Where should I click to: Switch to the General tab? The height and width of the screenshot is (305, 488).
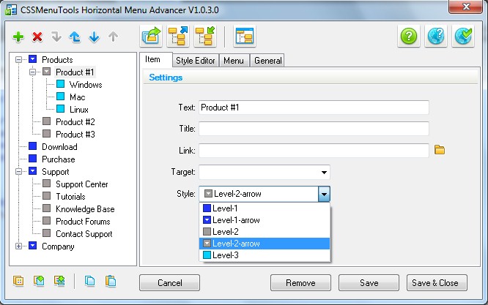pyautogui.click(x=267, y=61)
